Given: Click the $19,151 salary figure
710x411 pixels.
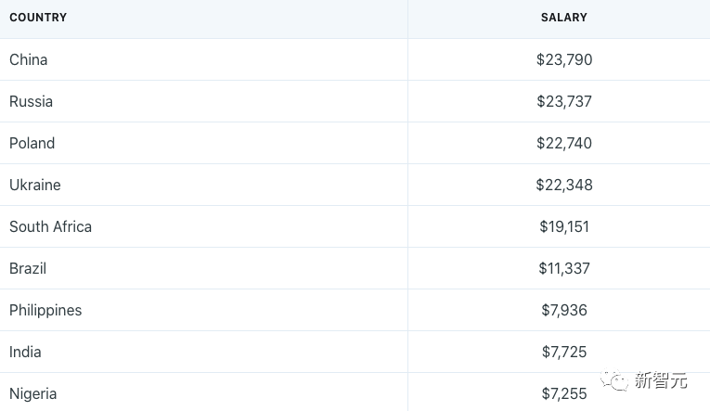Looking at the screenshot, I should (x=564, y=226).
